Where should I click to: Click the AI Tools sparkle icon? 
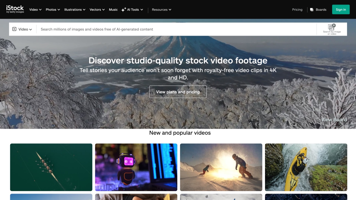click(124, 10)
